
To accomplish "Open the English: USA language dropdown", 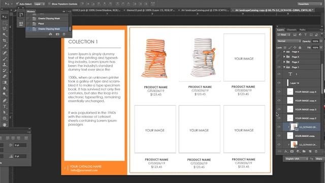I will coord(296,159).
